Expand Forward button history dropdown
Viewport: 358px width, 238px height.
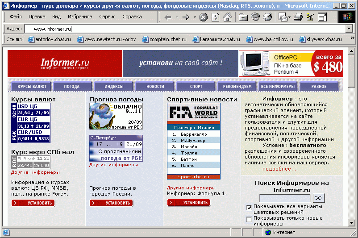(195, 17)
